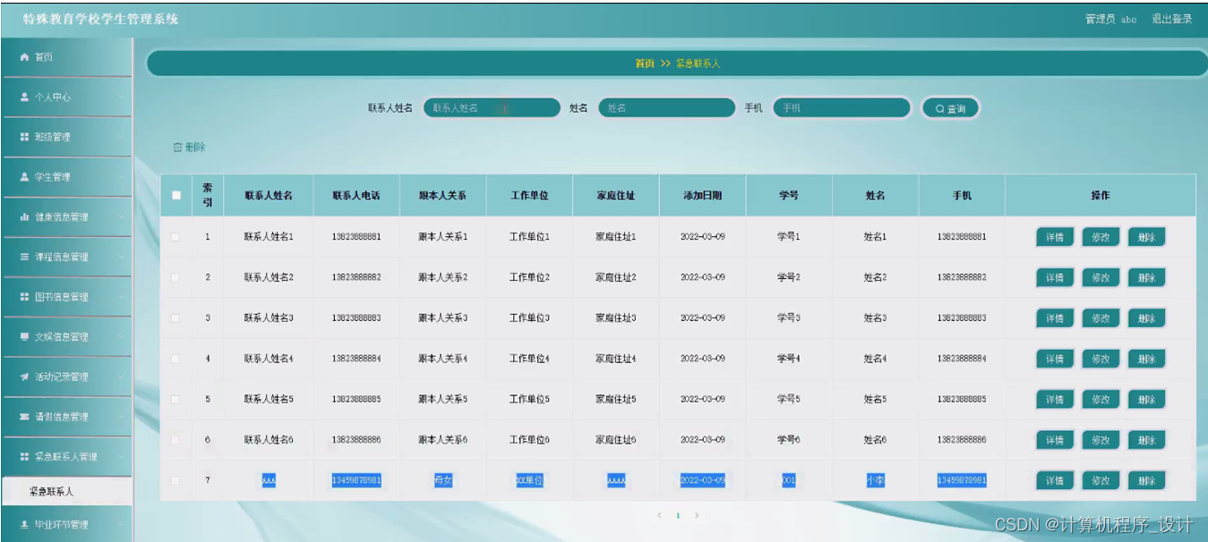Viewport: 1208px width, 542px height.
Task: Go to the next page arrow
Action: tap(697, 516)
